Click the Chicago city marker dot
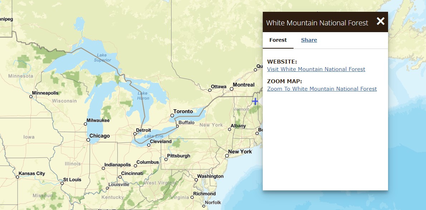 88,140
